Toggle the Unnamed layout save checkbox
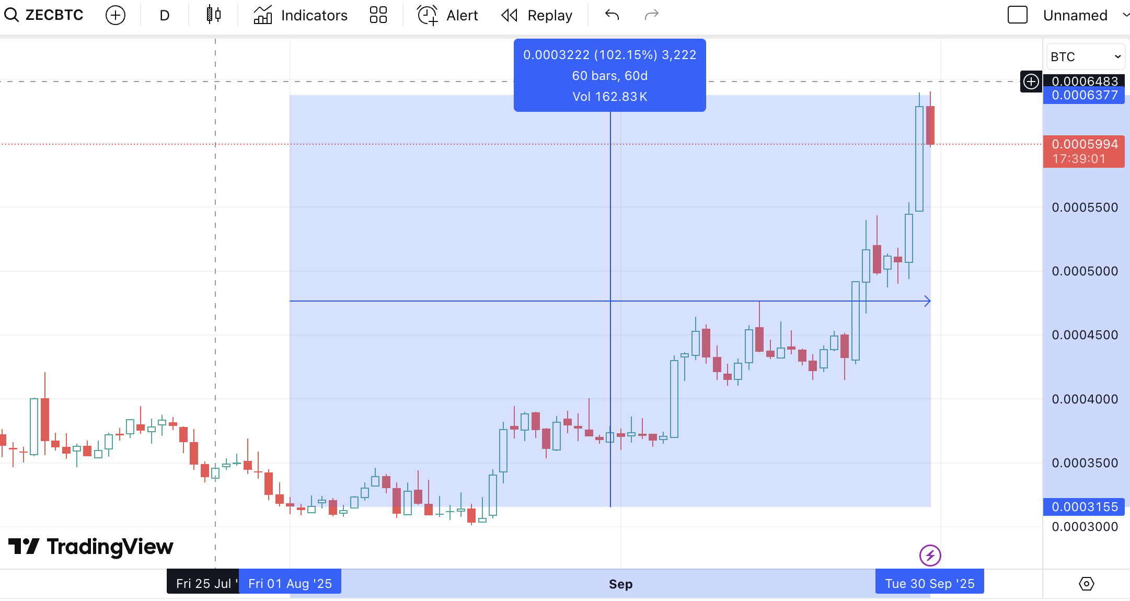 [x=1017, y=15]
